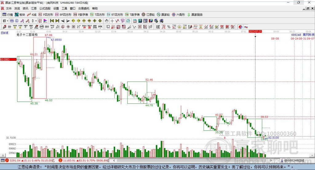Open the calendar icon showing 21
The image size is (315, 170).
click(x=135, y=21)
